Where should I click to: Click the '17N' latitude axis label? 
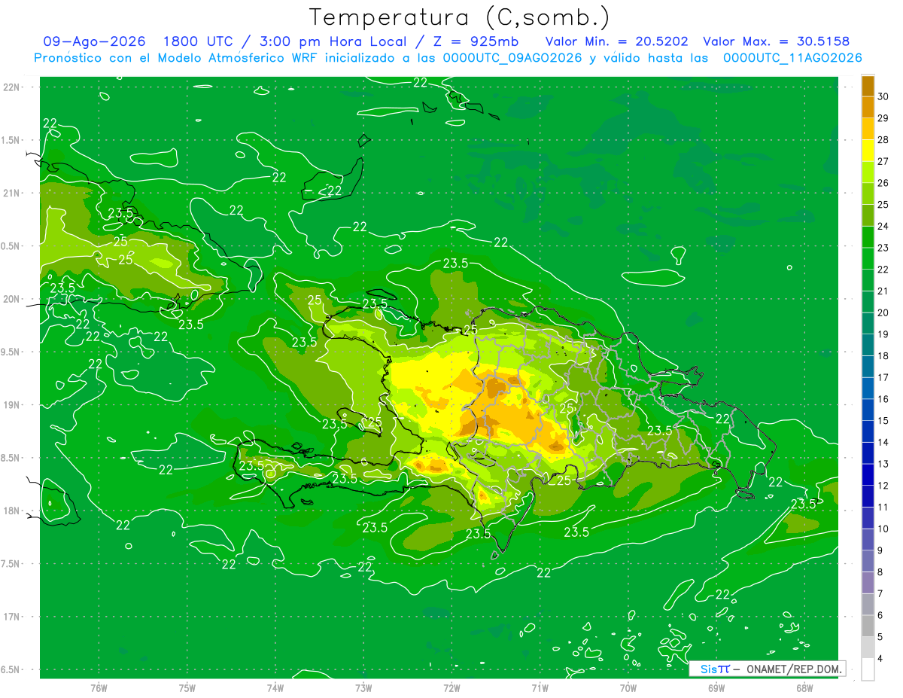13,617
